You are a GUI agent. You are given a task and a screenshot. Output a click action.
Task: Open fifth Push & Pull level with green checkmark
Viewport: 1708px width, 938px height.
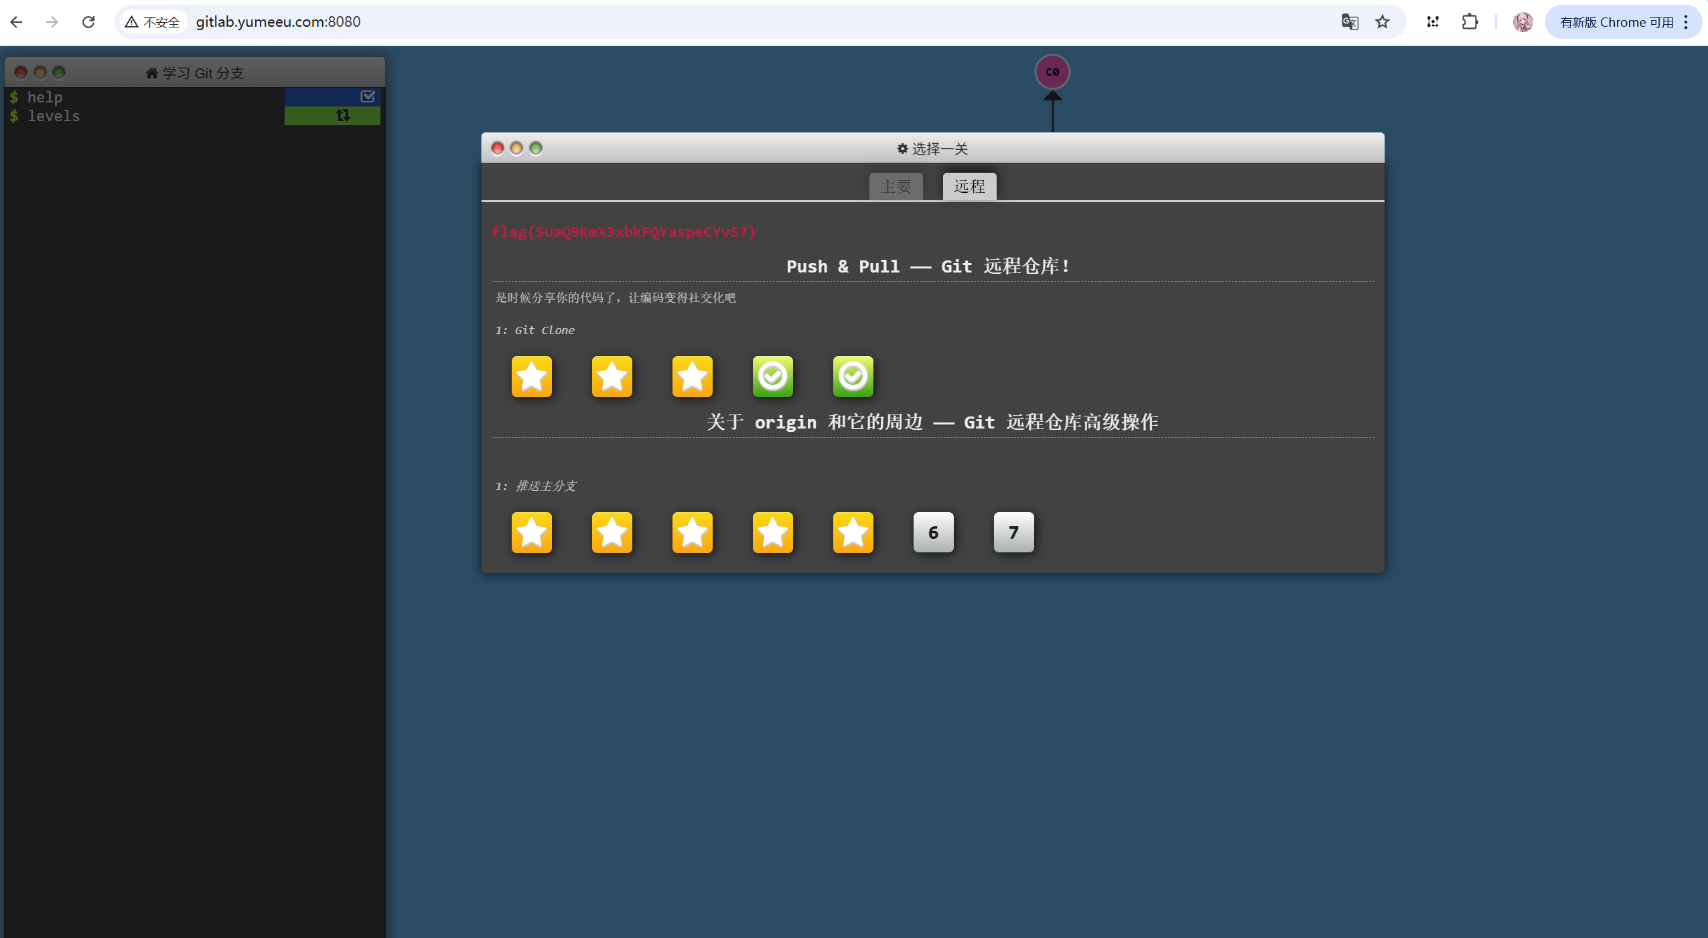point(853,376)
